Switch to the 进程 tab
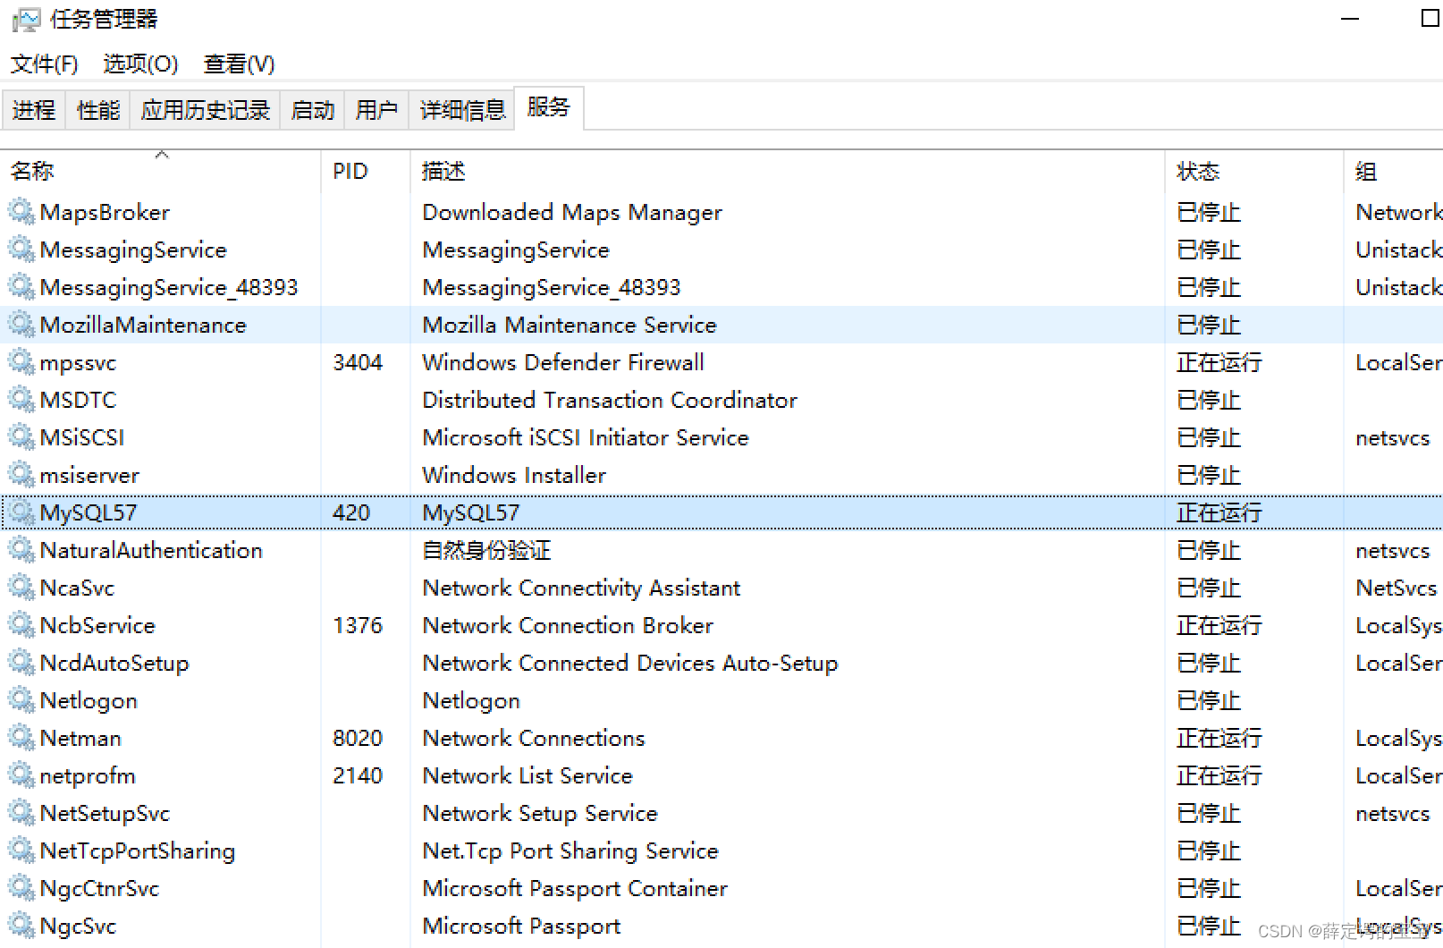The width and height of the screenshot is (1443, 948). click(33, 108)
